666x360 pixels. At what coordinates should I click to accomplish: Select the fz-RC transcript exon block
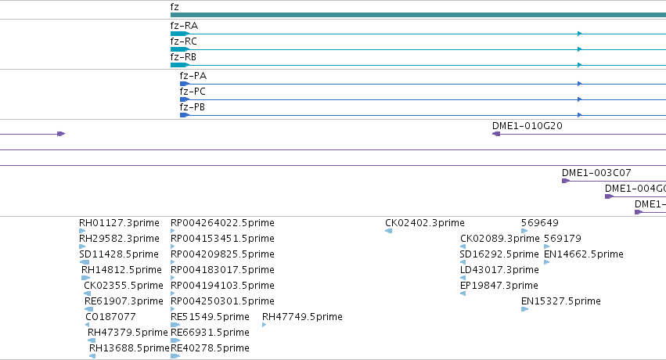click(180, 49)
